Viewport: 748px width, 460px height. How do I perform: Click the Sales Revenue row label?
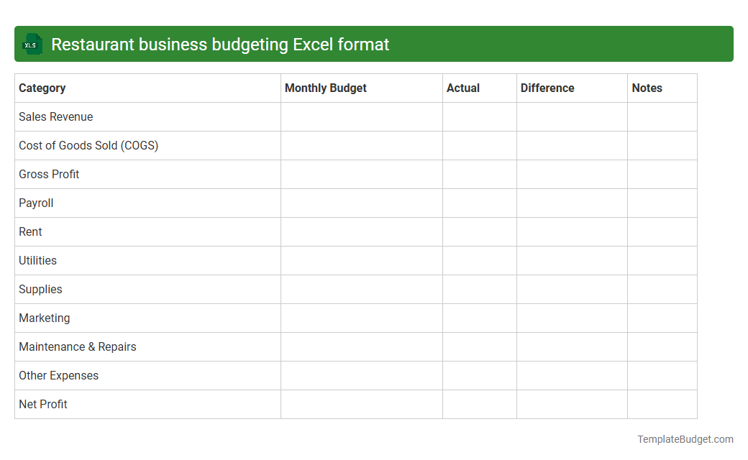click(55, 116)
